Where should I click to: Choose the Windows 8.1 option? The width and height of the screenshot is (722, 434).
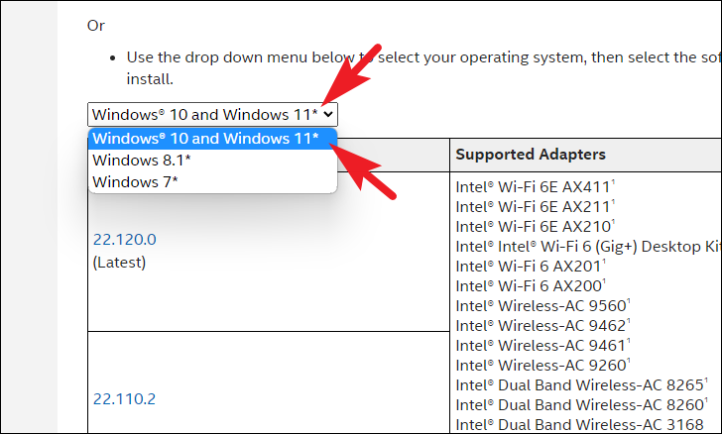point(142,160)
